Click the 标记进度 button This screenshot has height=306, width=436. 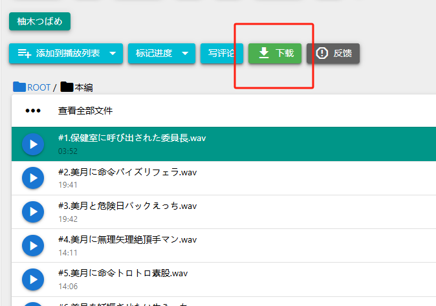pyautogui.click(x=162, y=53)
